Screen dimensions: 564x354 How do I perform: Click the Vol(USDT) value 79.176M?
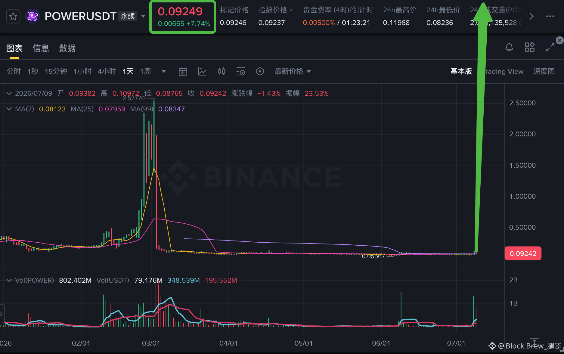tap(148, 280)
